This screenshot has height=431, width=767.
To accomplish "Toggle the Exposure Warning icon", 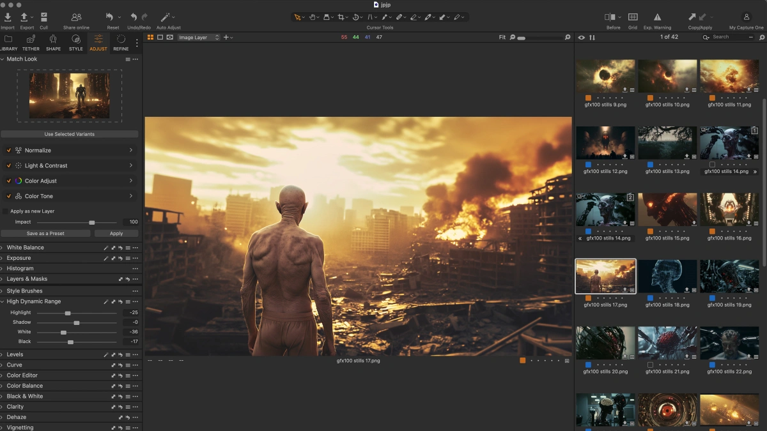I will coord(657,17).
